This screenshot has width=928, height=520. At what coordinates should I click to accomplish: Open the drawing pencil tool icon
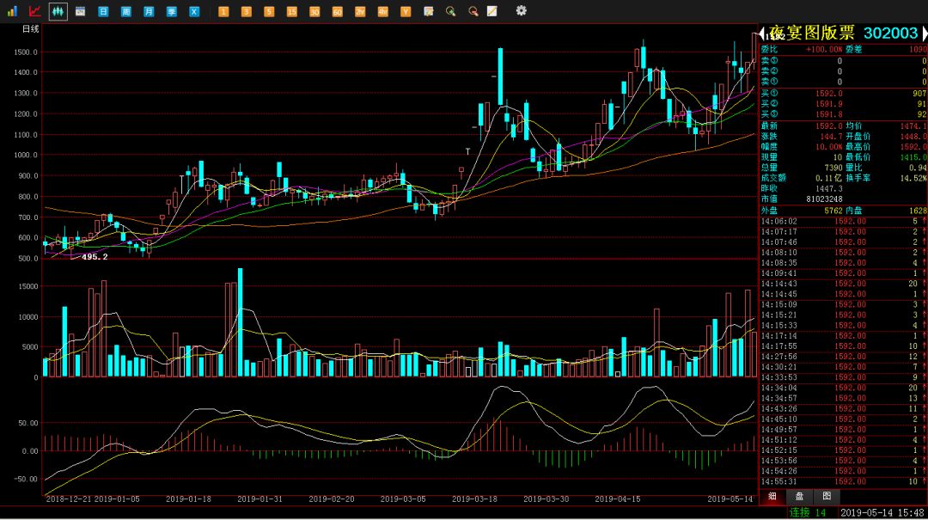point(492,11)
